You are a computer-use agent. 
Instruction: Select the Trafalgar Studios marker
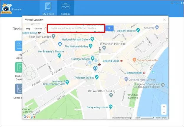(x=97, y=77)
